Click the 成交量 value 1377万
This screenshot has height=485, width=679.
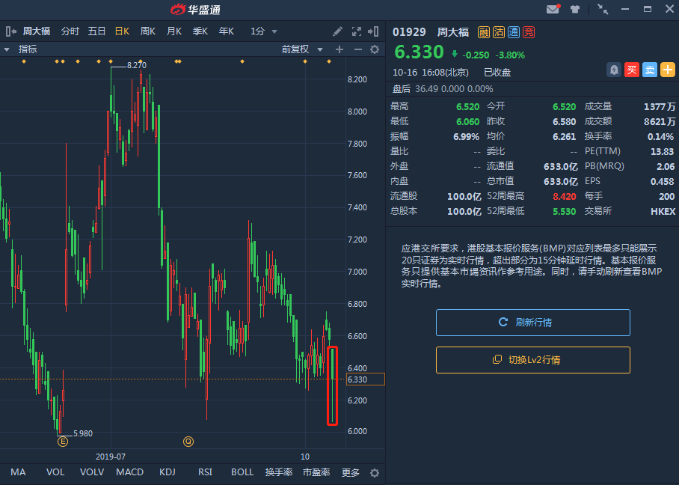659,106
